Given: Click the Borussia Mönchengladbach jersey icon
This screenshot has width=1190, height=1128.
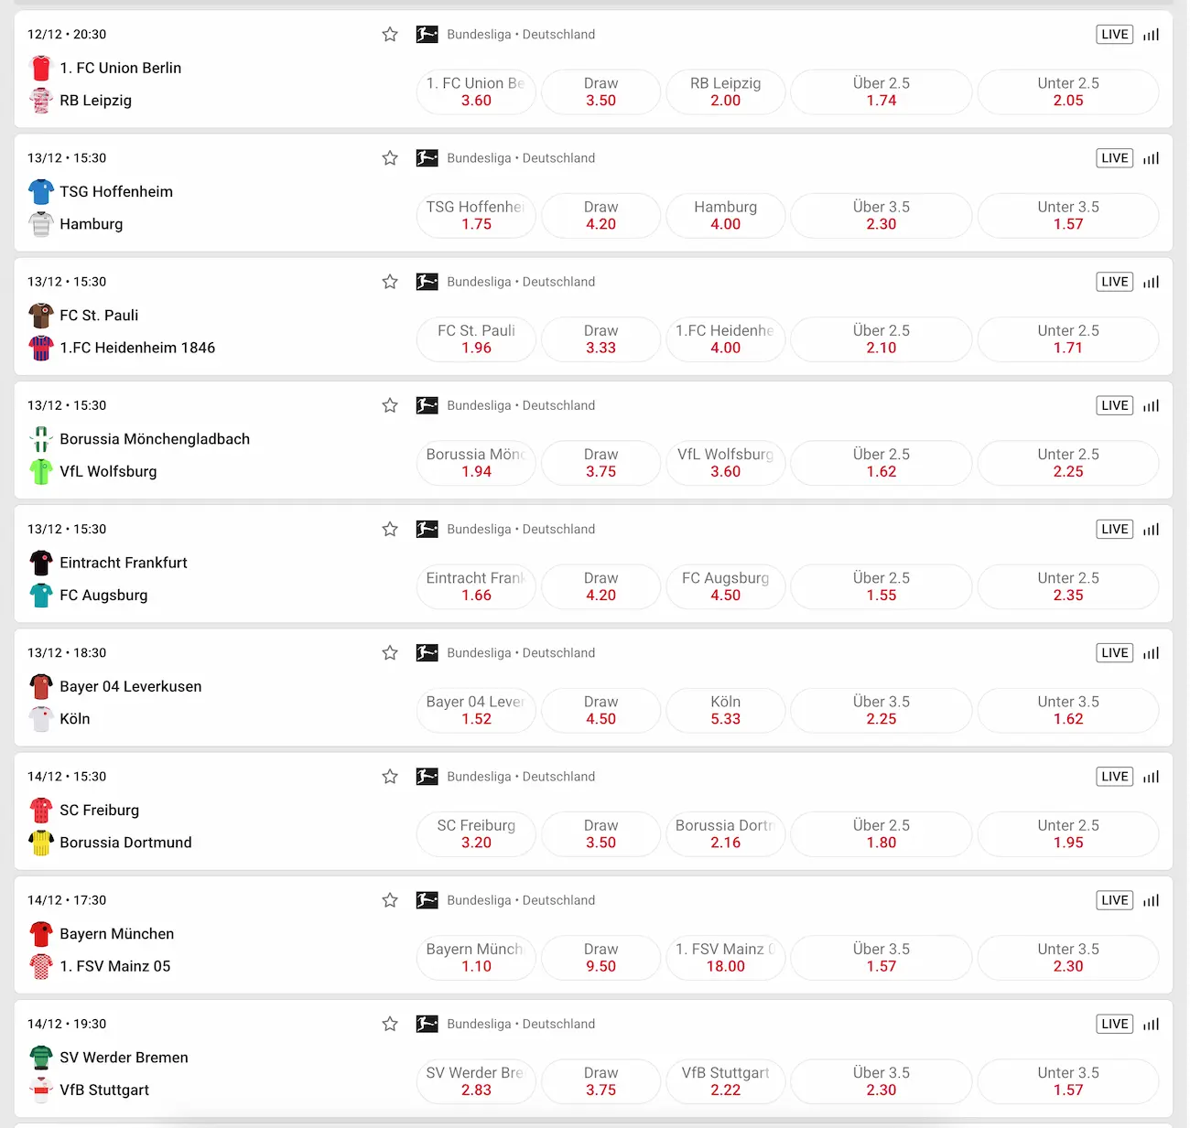Looking at the screenshot, I should tap(41, 439).
